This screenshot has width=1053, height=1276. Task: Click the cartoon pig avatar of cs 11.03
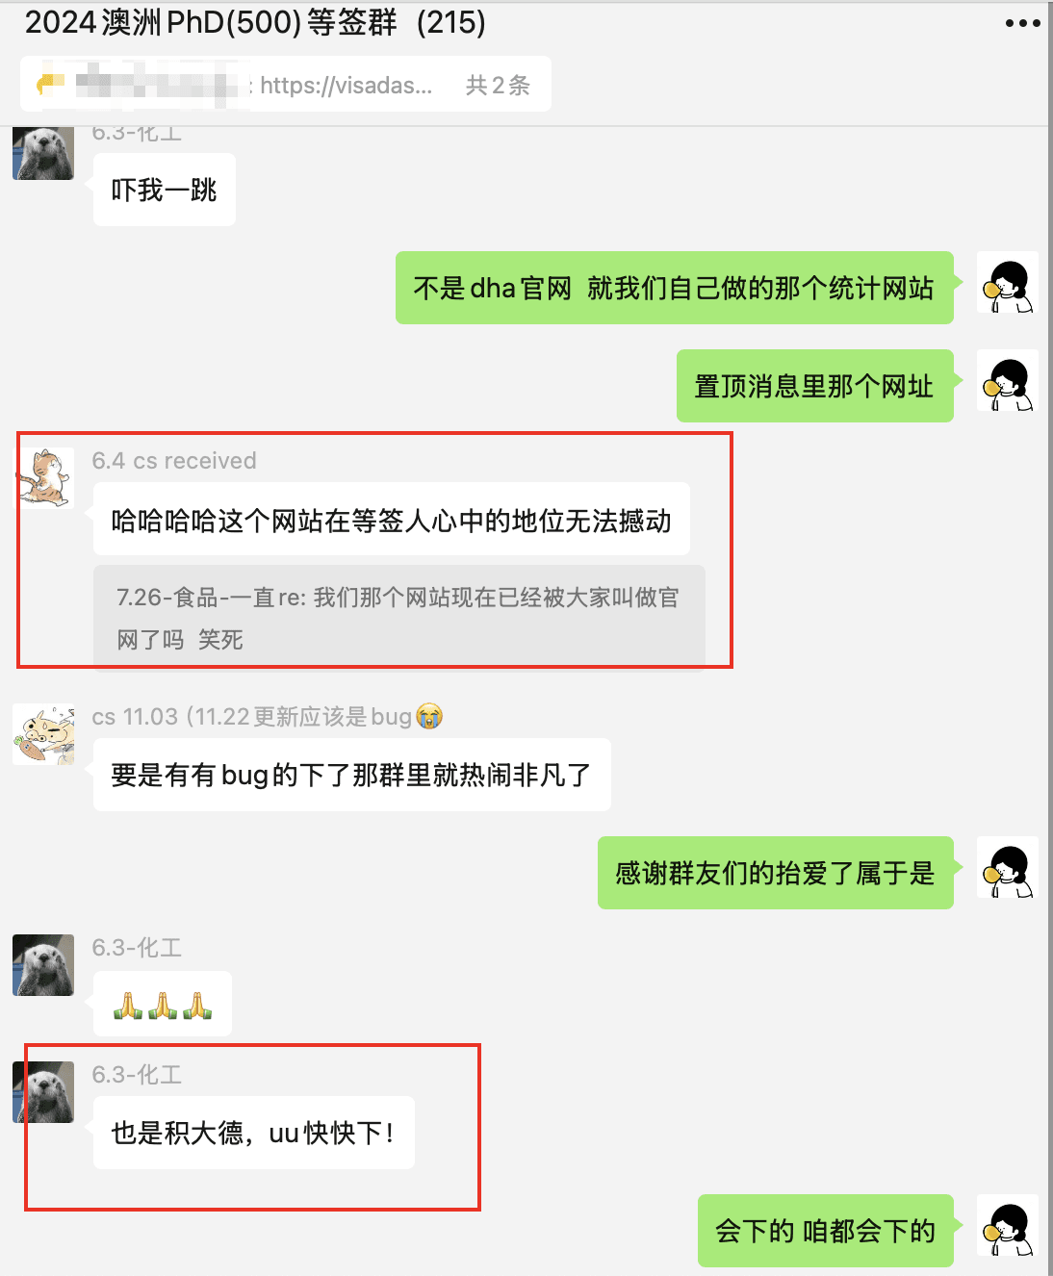tap(43, 734)
